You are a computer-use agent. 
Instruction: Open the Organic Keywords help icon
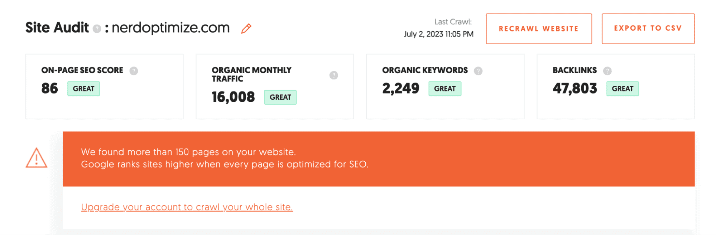tap(478, 71)
